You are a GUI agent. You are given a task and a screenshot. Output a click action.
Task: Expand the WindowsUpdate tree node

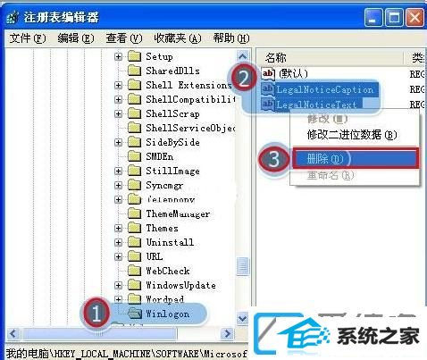[x=118, y=285]
